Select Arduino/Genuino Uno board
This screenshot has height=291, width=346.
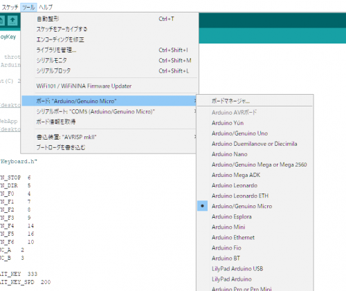pyautogui.click(x=255, y=133)
